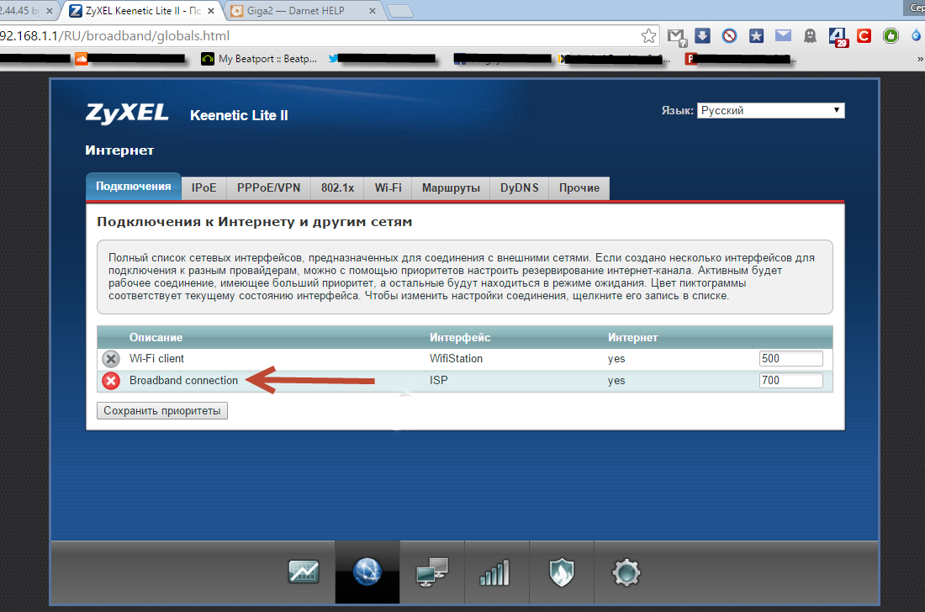The width and height of the screenshot is (925, 612).
Task: Click the blue star extension icon
Action: 756,36
